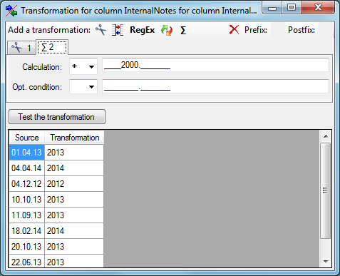Add the translate transformation icon
Image resolution: width=340 pixels, height=276 pixels.
(x=118, y=30)
